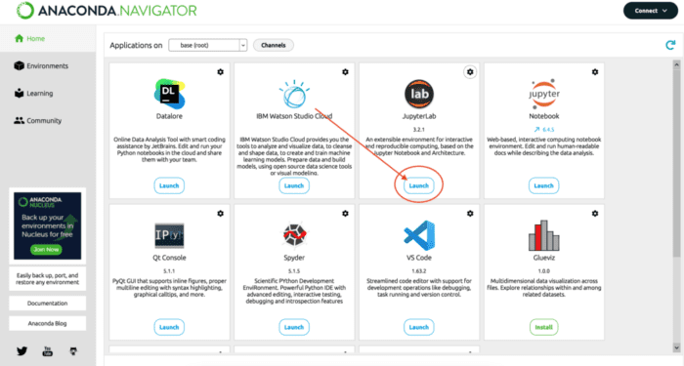
Task: Install Glueviz
Action: coord(543,327)
